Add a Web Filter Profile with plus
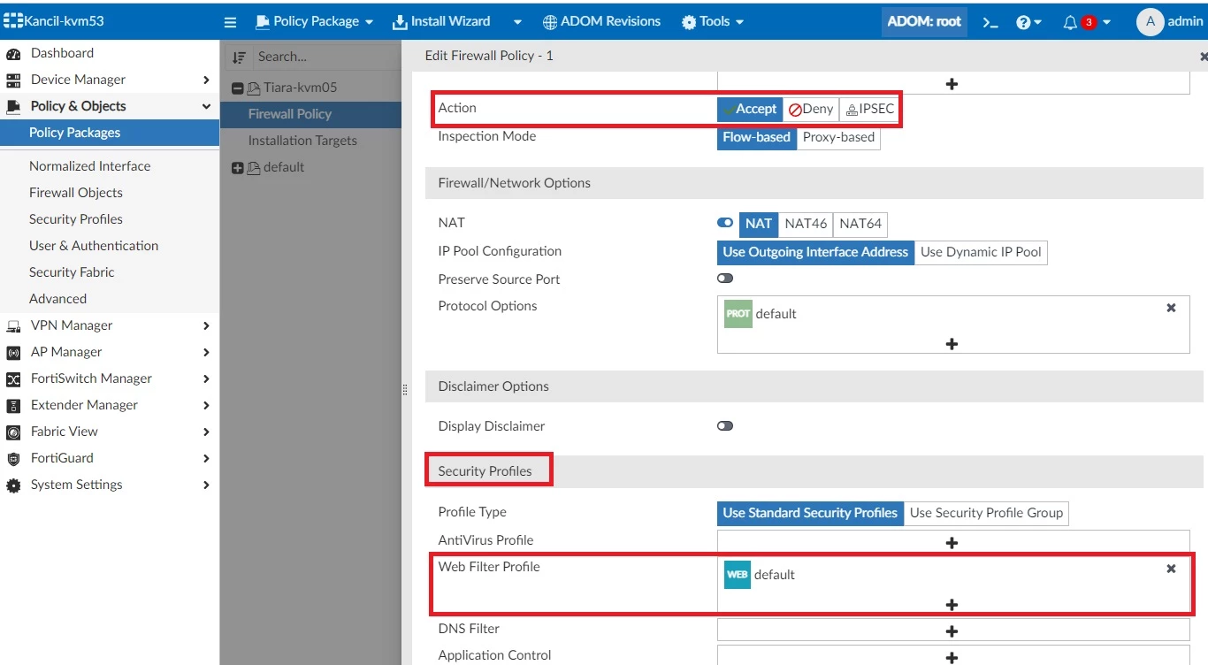1208x665 pixels. 952,605
